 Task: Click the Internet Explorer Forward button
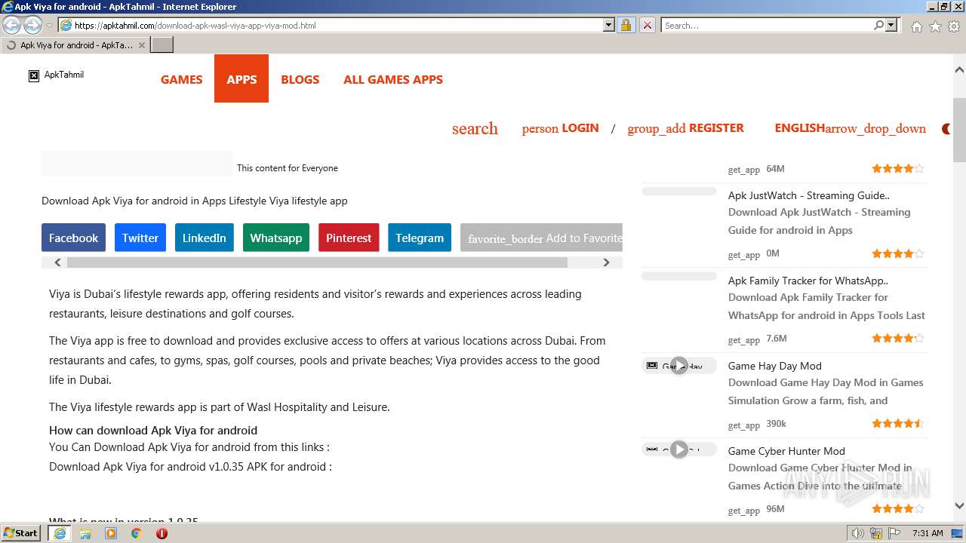click(32, 25)
